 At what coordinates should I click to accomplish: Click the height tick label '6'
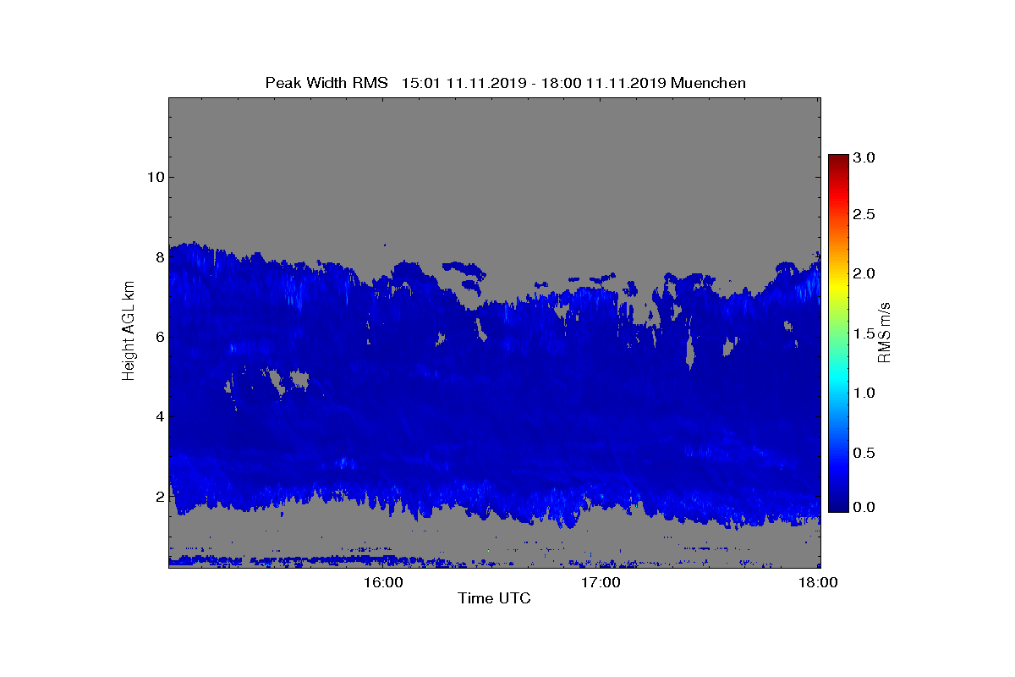[158, 337]
